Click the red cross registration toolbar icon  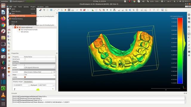[81, 10]
